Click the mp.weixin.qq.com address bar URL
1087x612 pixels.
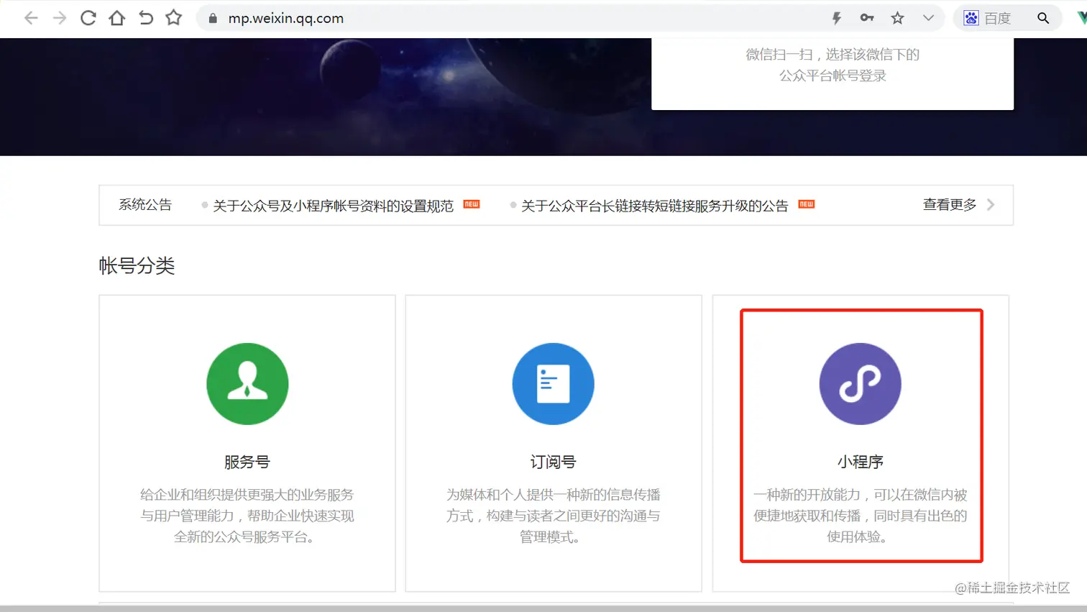(286, 19)
